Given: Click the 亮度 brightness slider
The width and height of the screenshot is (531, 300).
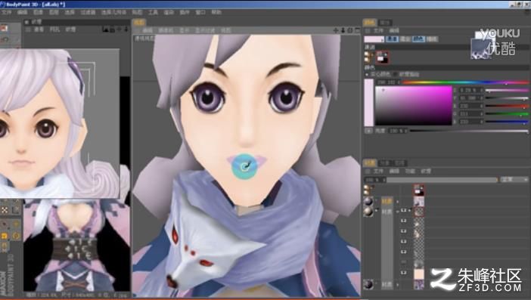Looking at the screenshot, I should 469,131.
